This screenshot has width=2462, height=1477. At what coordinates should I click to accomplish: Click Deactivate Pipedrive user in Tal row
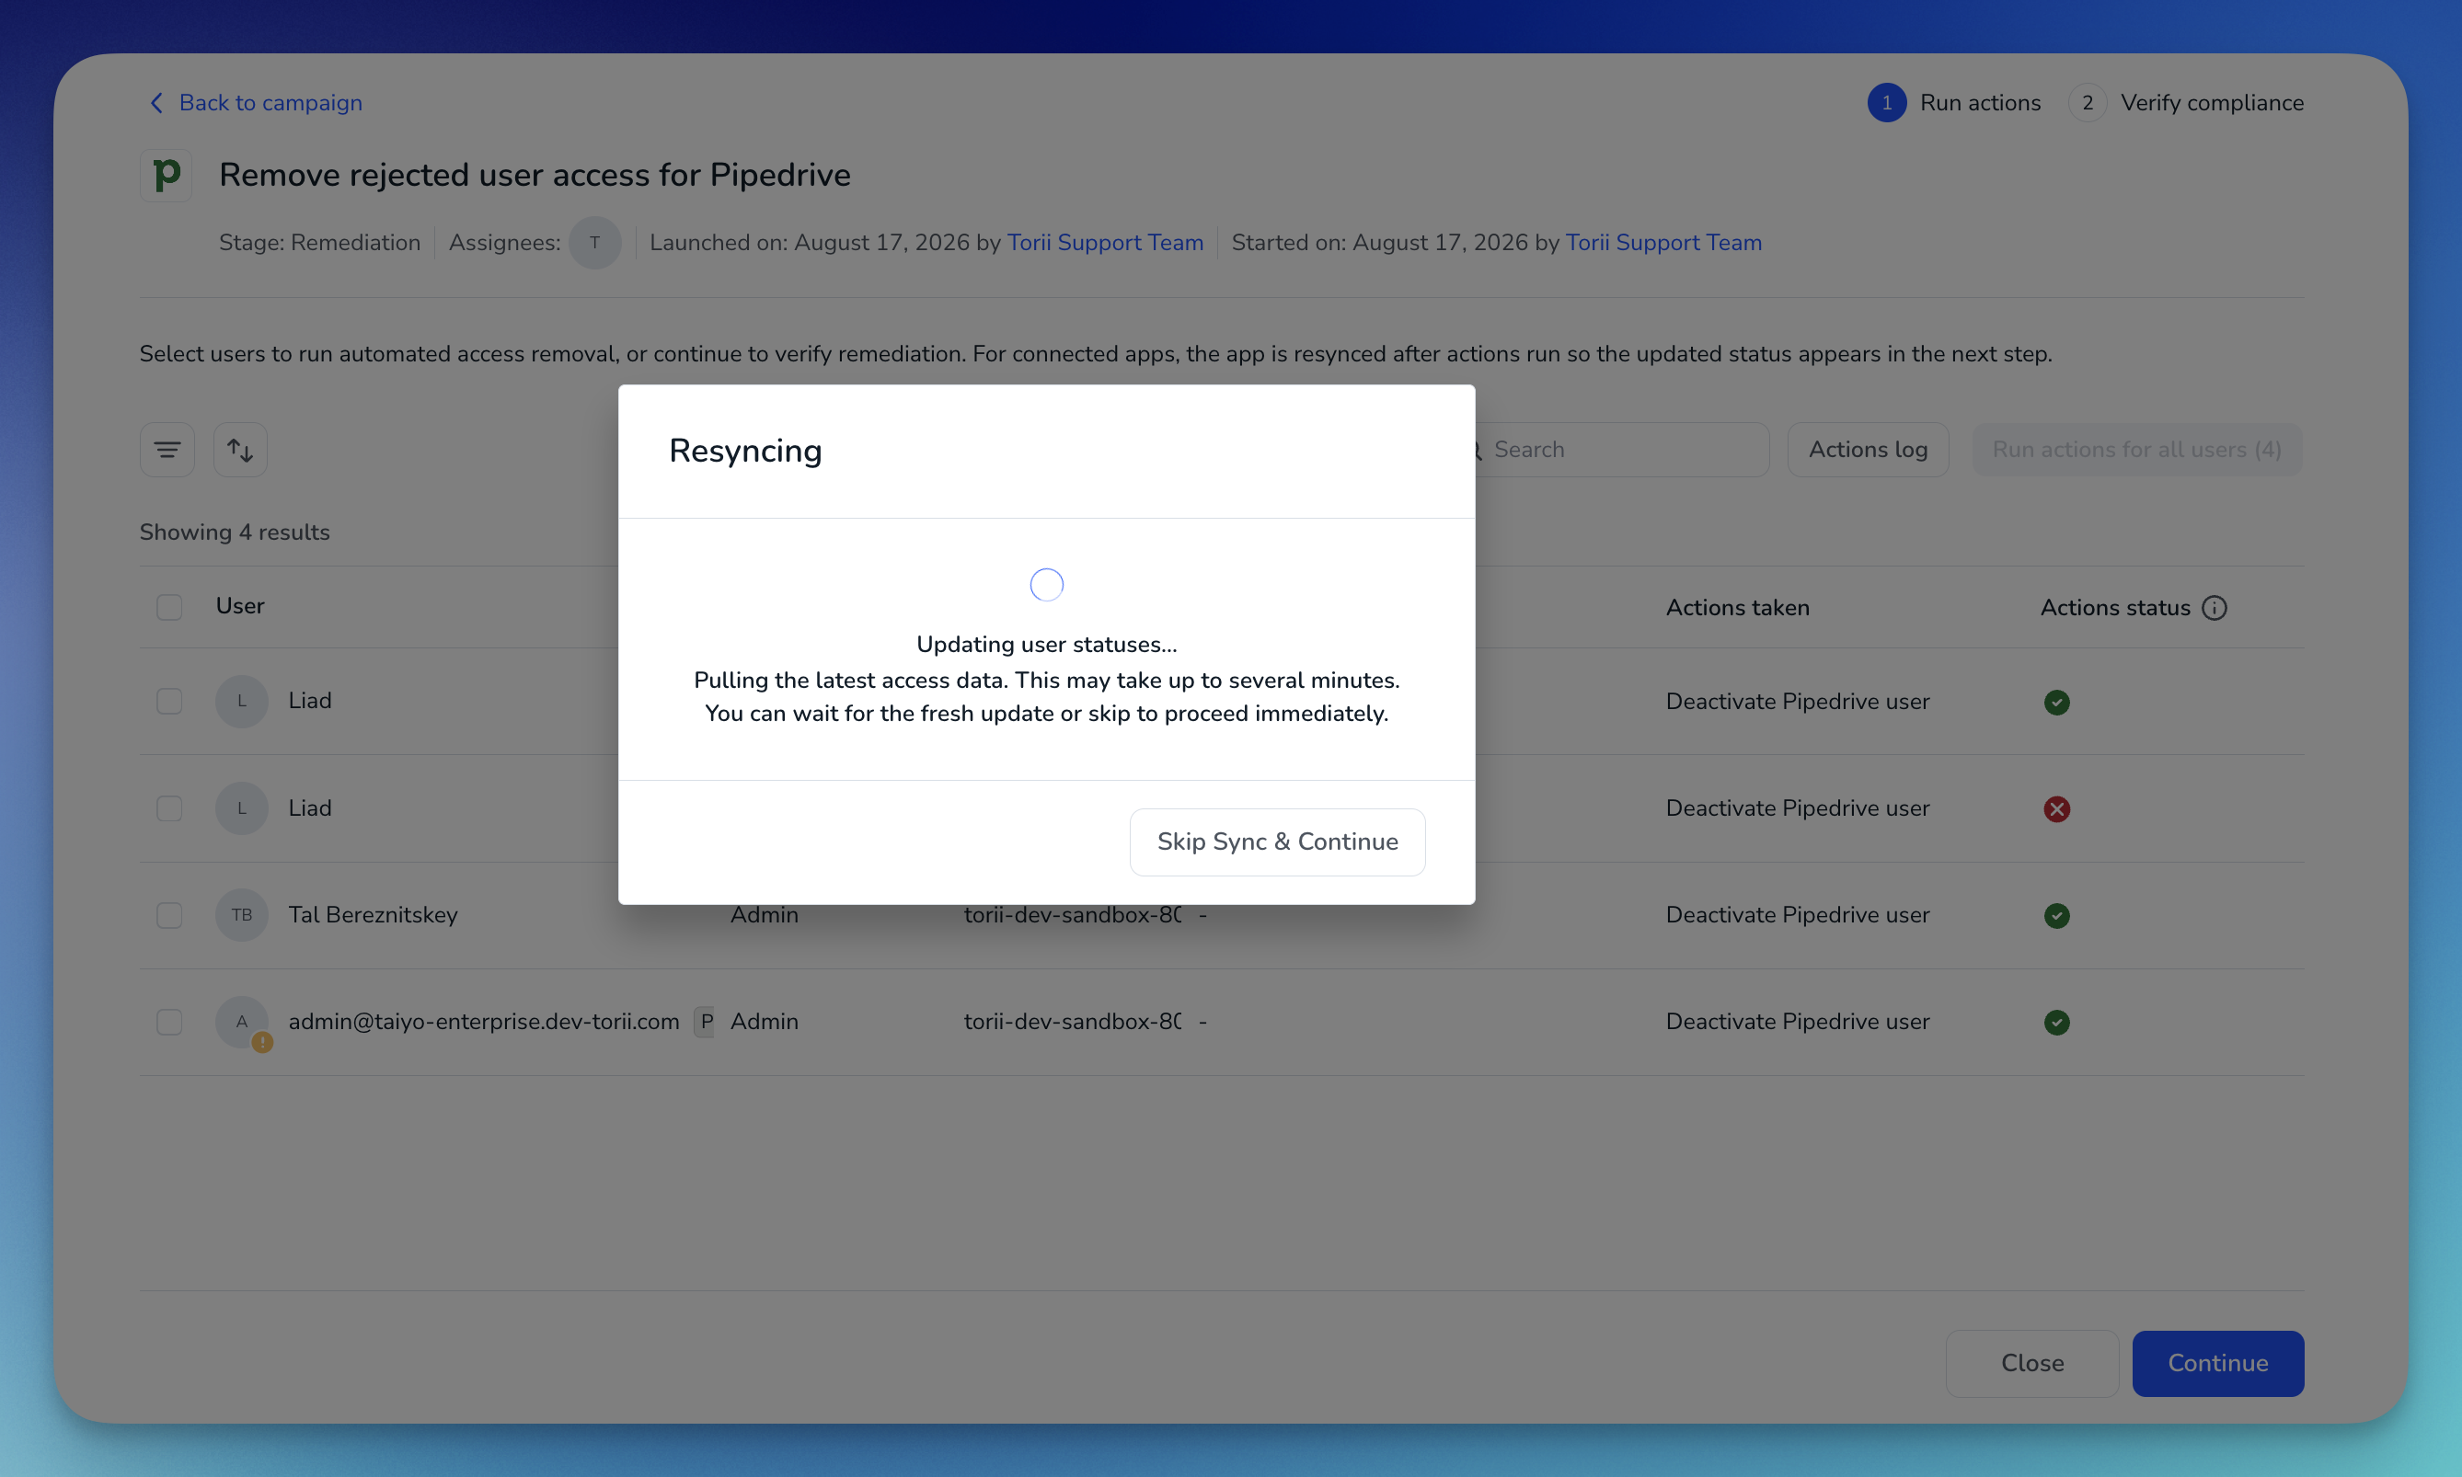click(x=1797, y=915)
